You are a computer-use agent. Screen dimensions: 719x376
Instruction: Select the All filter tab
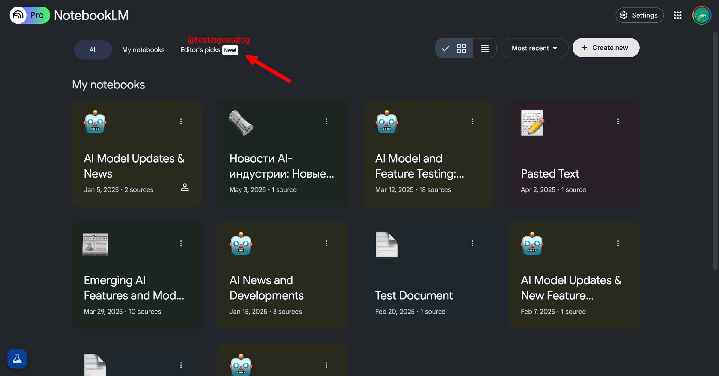(93, 49)
